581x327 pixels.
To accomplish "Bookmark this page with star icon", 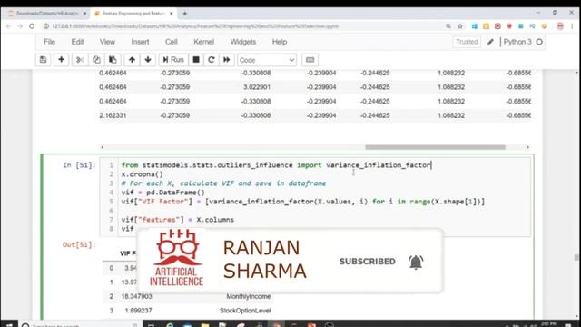I will pyautogui.click(x=460, y=26).
